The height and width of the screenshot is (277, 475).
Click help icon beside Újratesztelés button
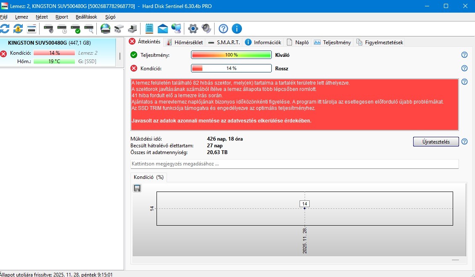[x=464, y=141]
